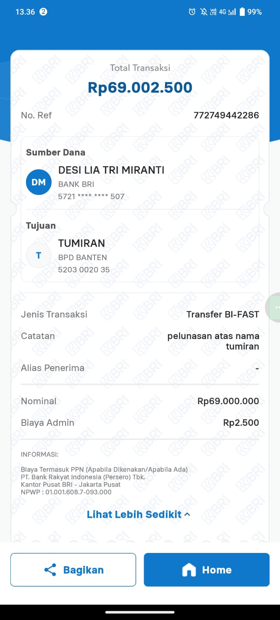Tap the T recipient avatar circle
This screenshot has width=280, height=620.
click(x=39, y=255)
